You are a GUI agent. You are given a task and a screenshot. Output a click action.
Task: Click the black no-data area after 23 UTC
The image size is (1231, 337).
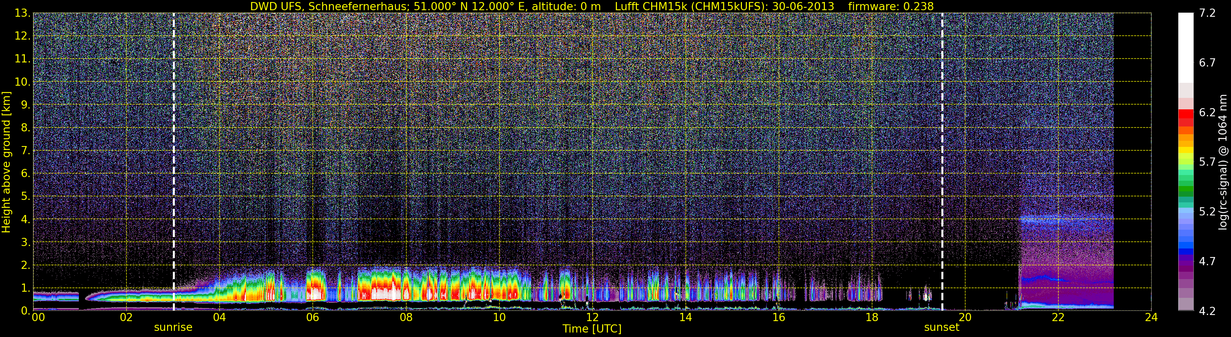1133,162
